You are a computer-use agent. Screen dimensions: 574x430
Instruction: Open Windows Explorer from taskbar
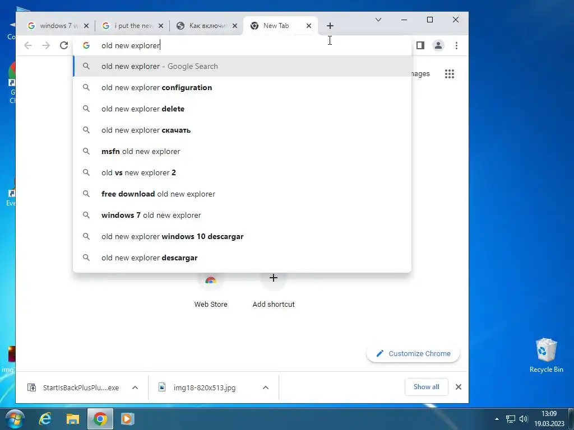coord(72,419)
